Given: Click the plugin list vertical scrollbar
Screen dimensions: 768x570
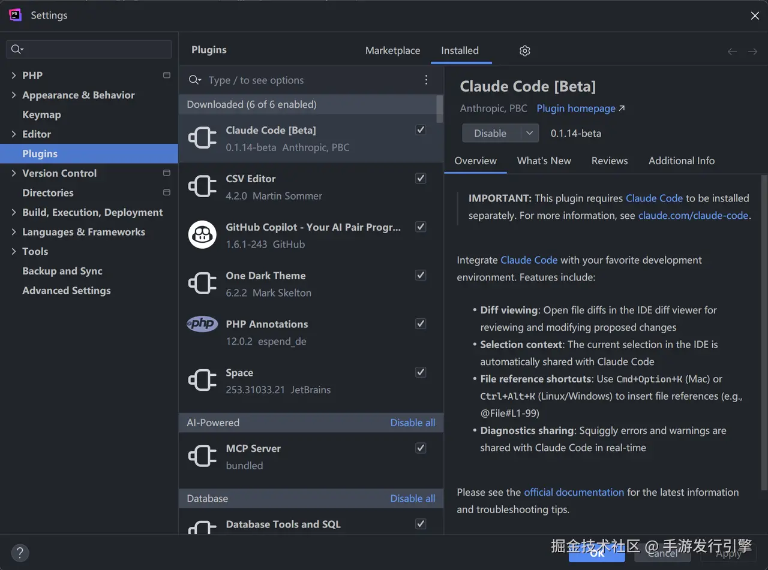Looking at the screenshot, I should tap(440, 108).
